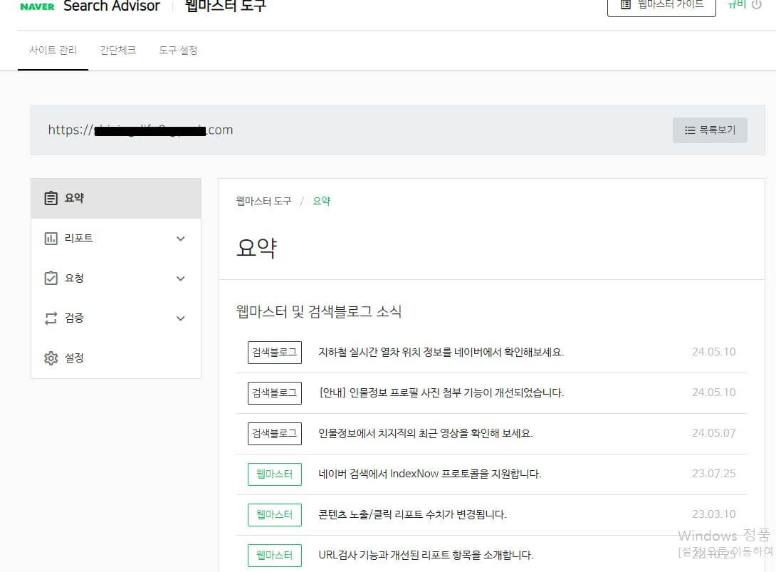Click the list icon inside 목록보기 button
The height and width of the screenshot is (572, 776).
pyautogui.click(x=689, y=130)
